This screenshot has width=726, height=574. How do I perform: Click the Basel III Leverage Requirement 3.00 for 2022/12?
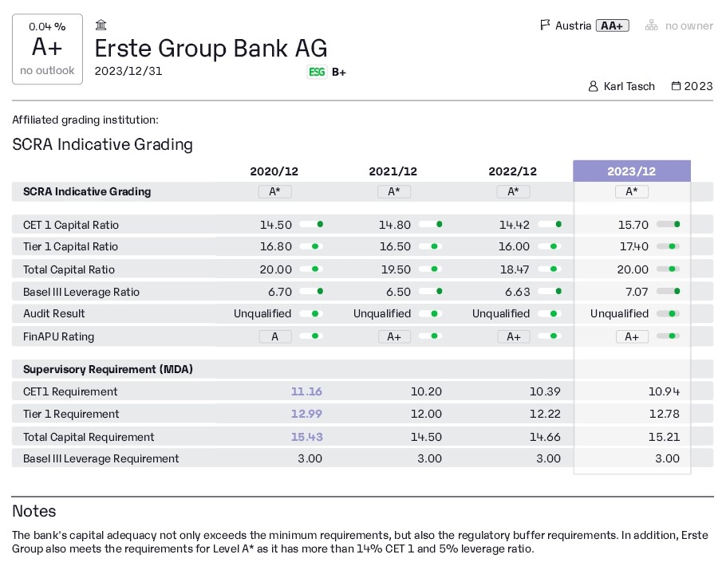[x=549, y=459]
